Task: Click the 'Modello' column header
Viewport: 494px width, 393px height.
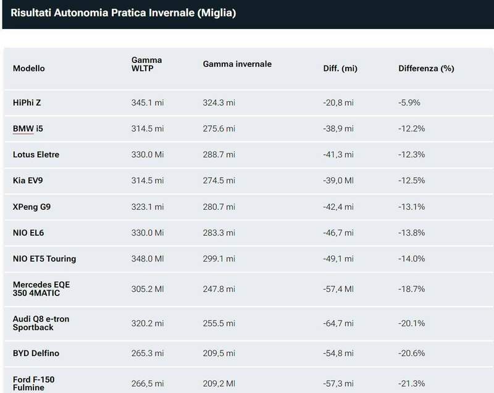Action: click(x=29, y=68)
